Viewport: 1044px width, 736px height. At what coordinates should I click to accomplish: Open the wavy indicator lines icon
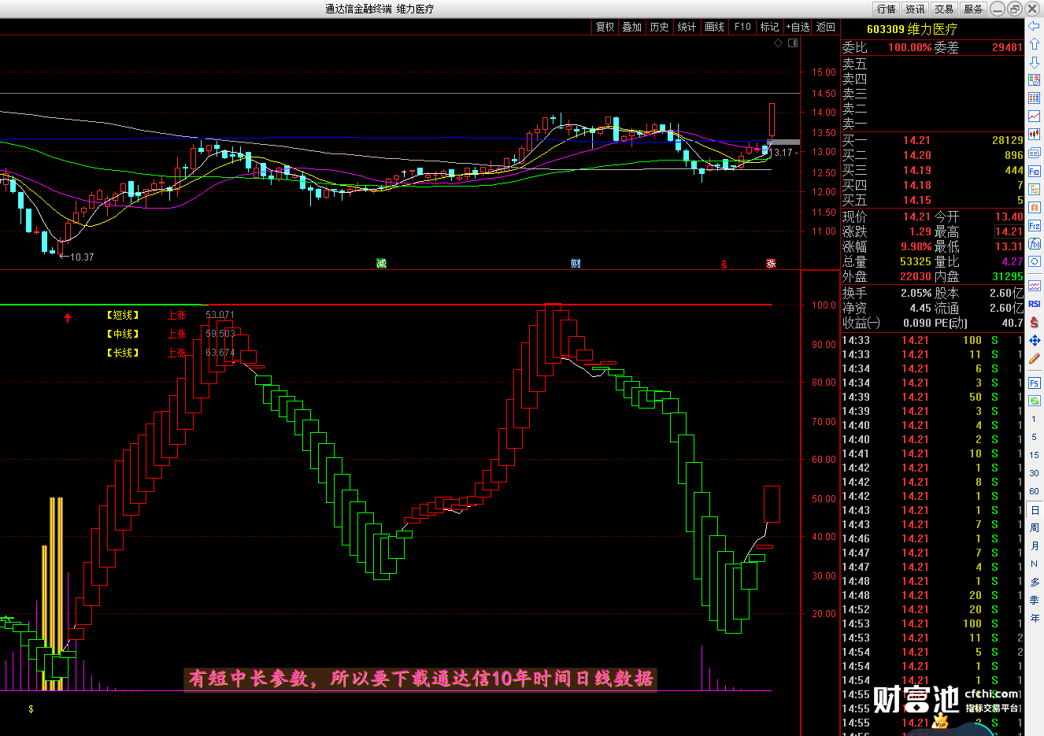coord(1035,286)
